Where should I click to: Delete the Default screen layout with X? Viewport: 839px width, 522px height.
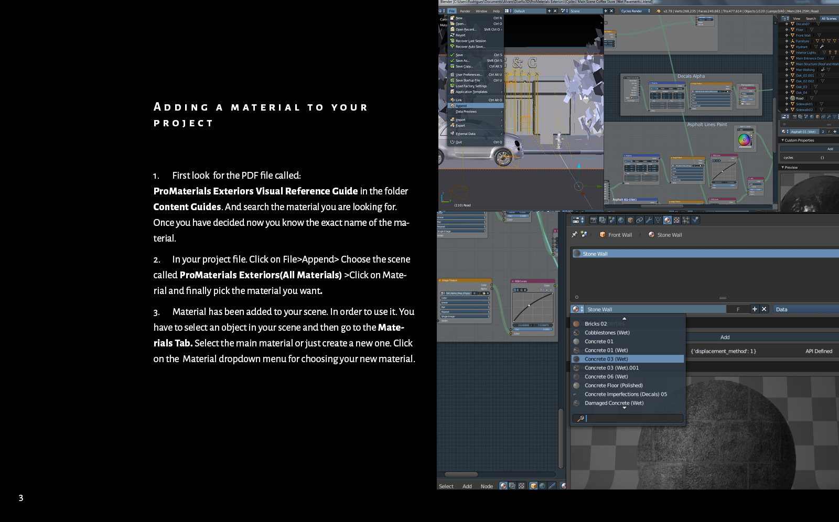(555, 10)
